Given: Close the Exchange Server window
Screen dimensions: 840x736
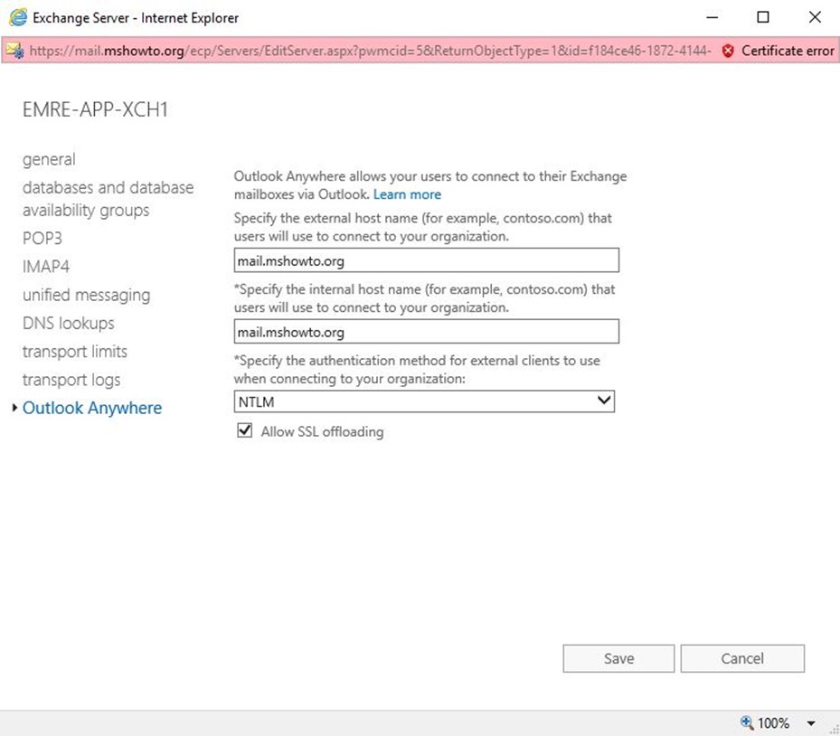Looking at the screenshot, I should (815, 17).
